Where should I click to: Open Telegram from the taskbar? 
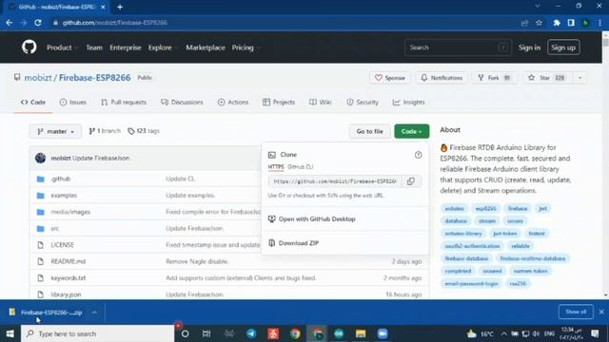tap(251, 333)
